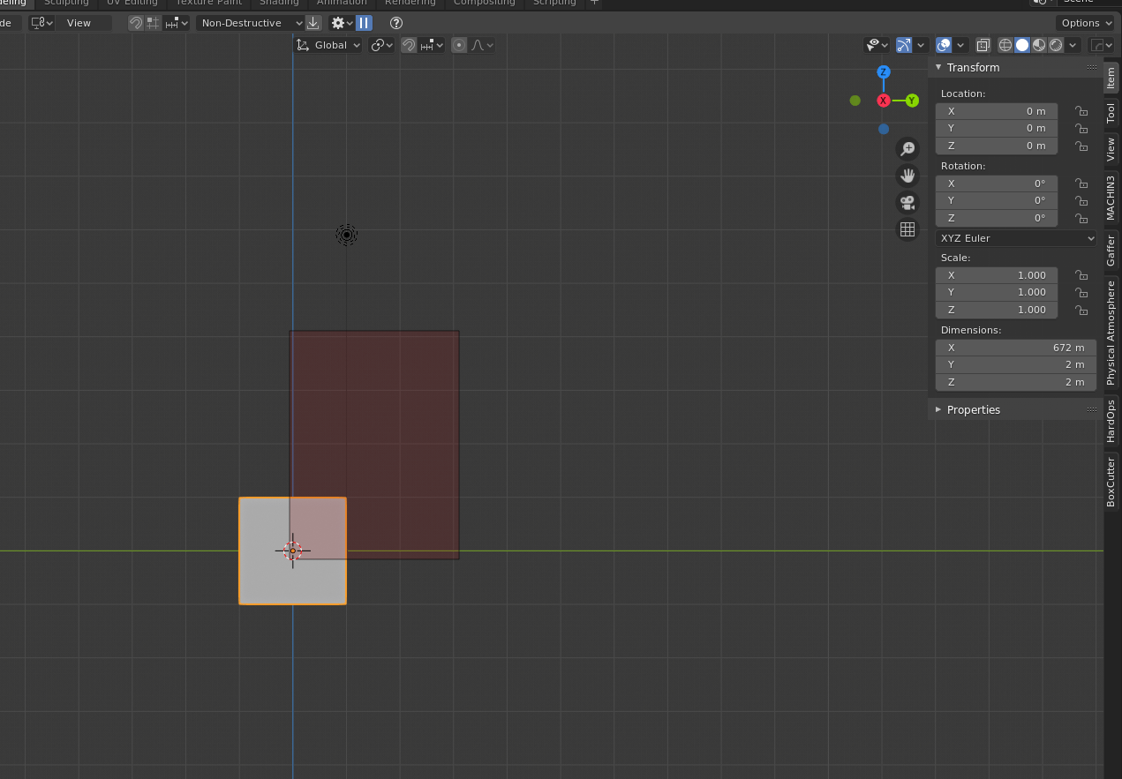This screenshot has height=779, width=1122.
Task: Open the XYZ Euler rotation mode dropdown
Action: (x=1016, y=238)
